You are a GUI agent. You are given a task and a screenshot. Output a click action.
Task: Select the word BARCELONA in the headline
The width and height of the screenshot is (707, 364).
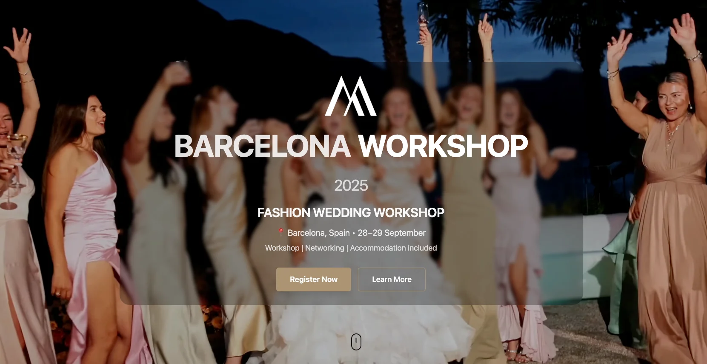click(262, 146)
